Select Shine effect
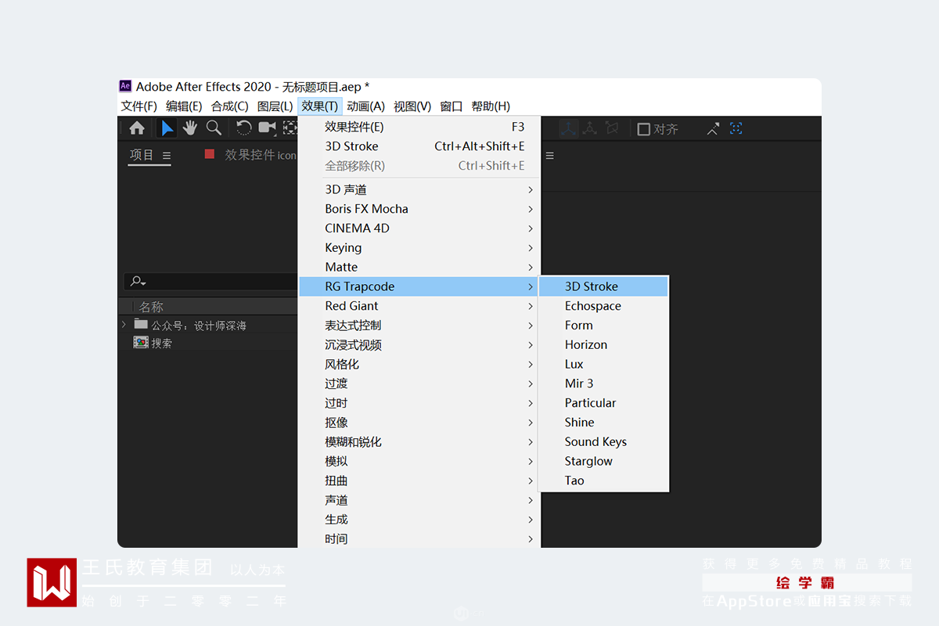Viewport: 939px width, 626px height. point(603,423)
